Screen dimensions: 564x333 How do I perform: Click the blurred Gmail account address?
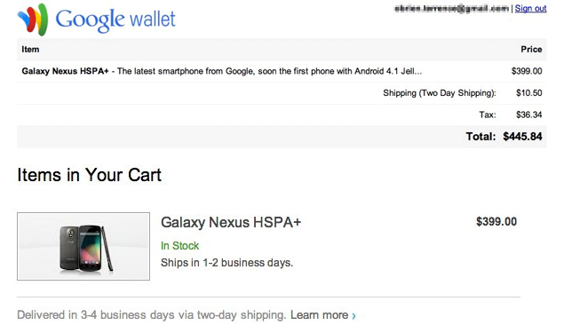click(451, 8)
